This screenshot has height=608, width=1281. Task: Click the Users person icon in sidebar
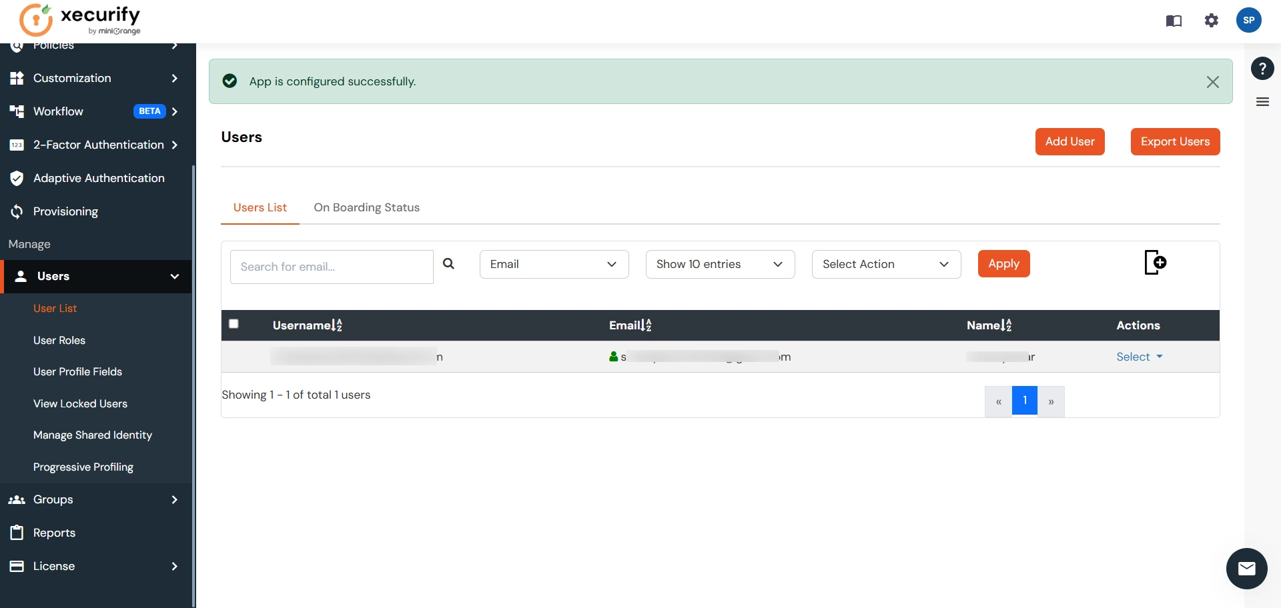click(x=21, y=276)
